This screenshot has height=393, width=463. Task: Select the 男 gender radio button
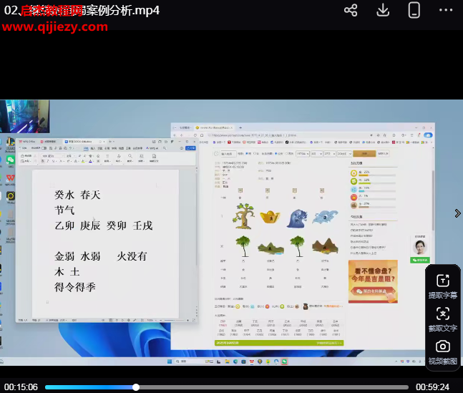coord(247,154)
